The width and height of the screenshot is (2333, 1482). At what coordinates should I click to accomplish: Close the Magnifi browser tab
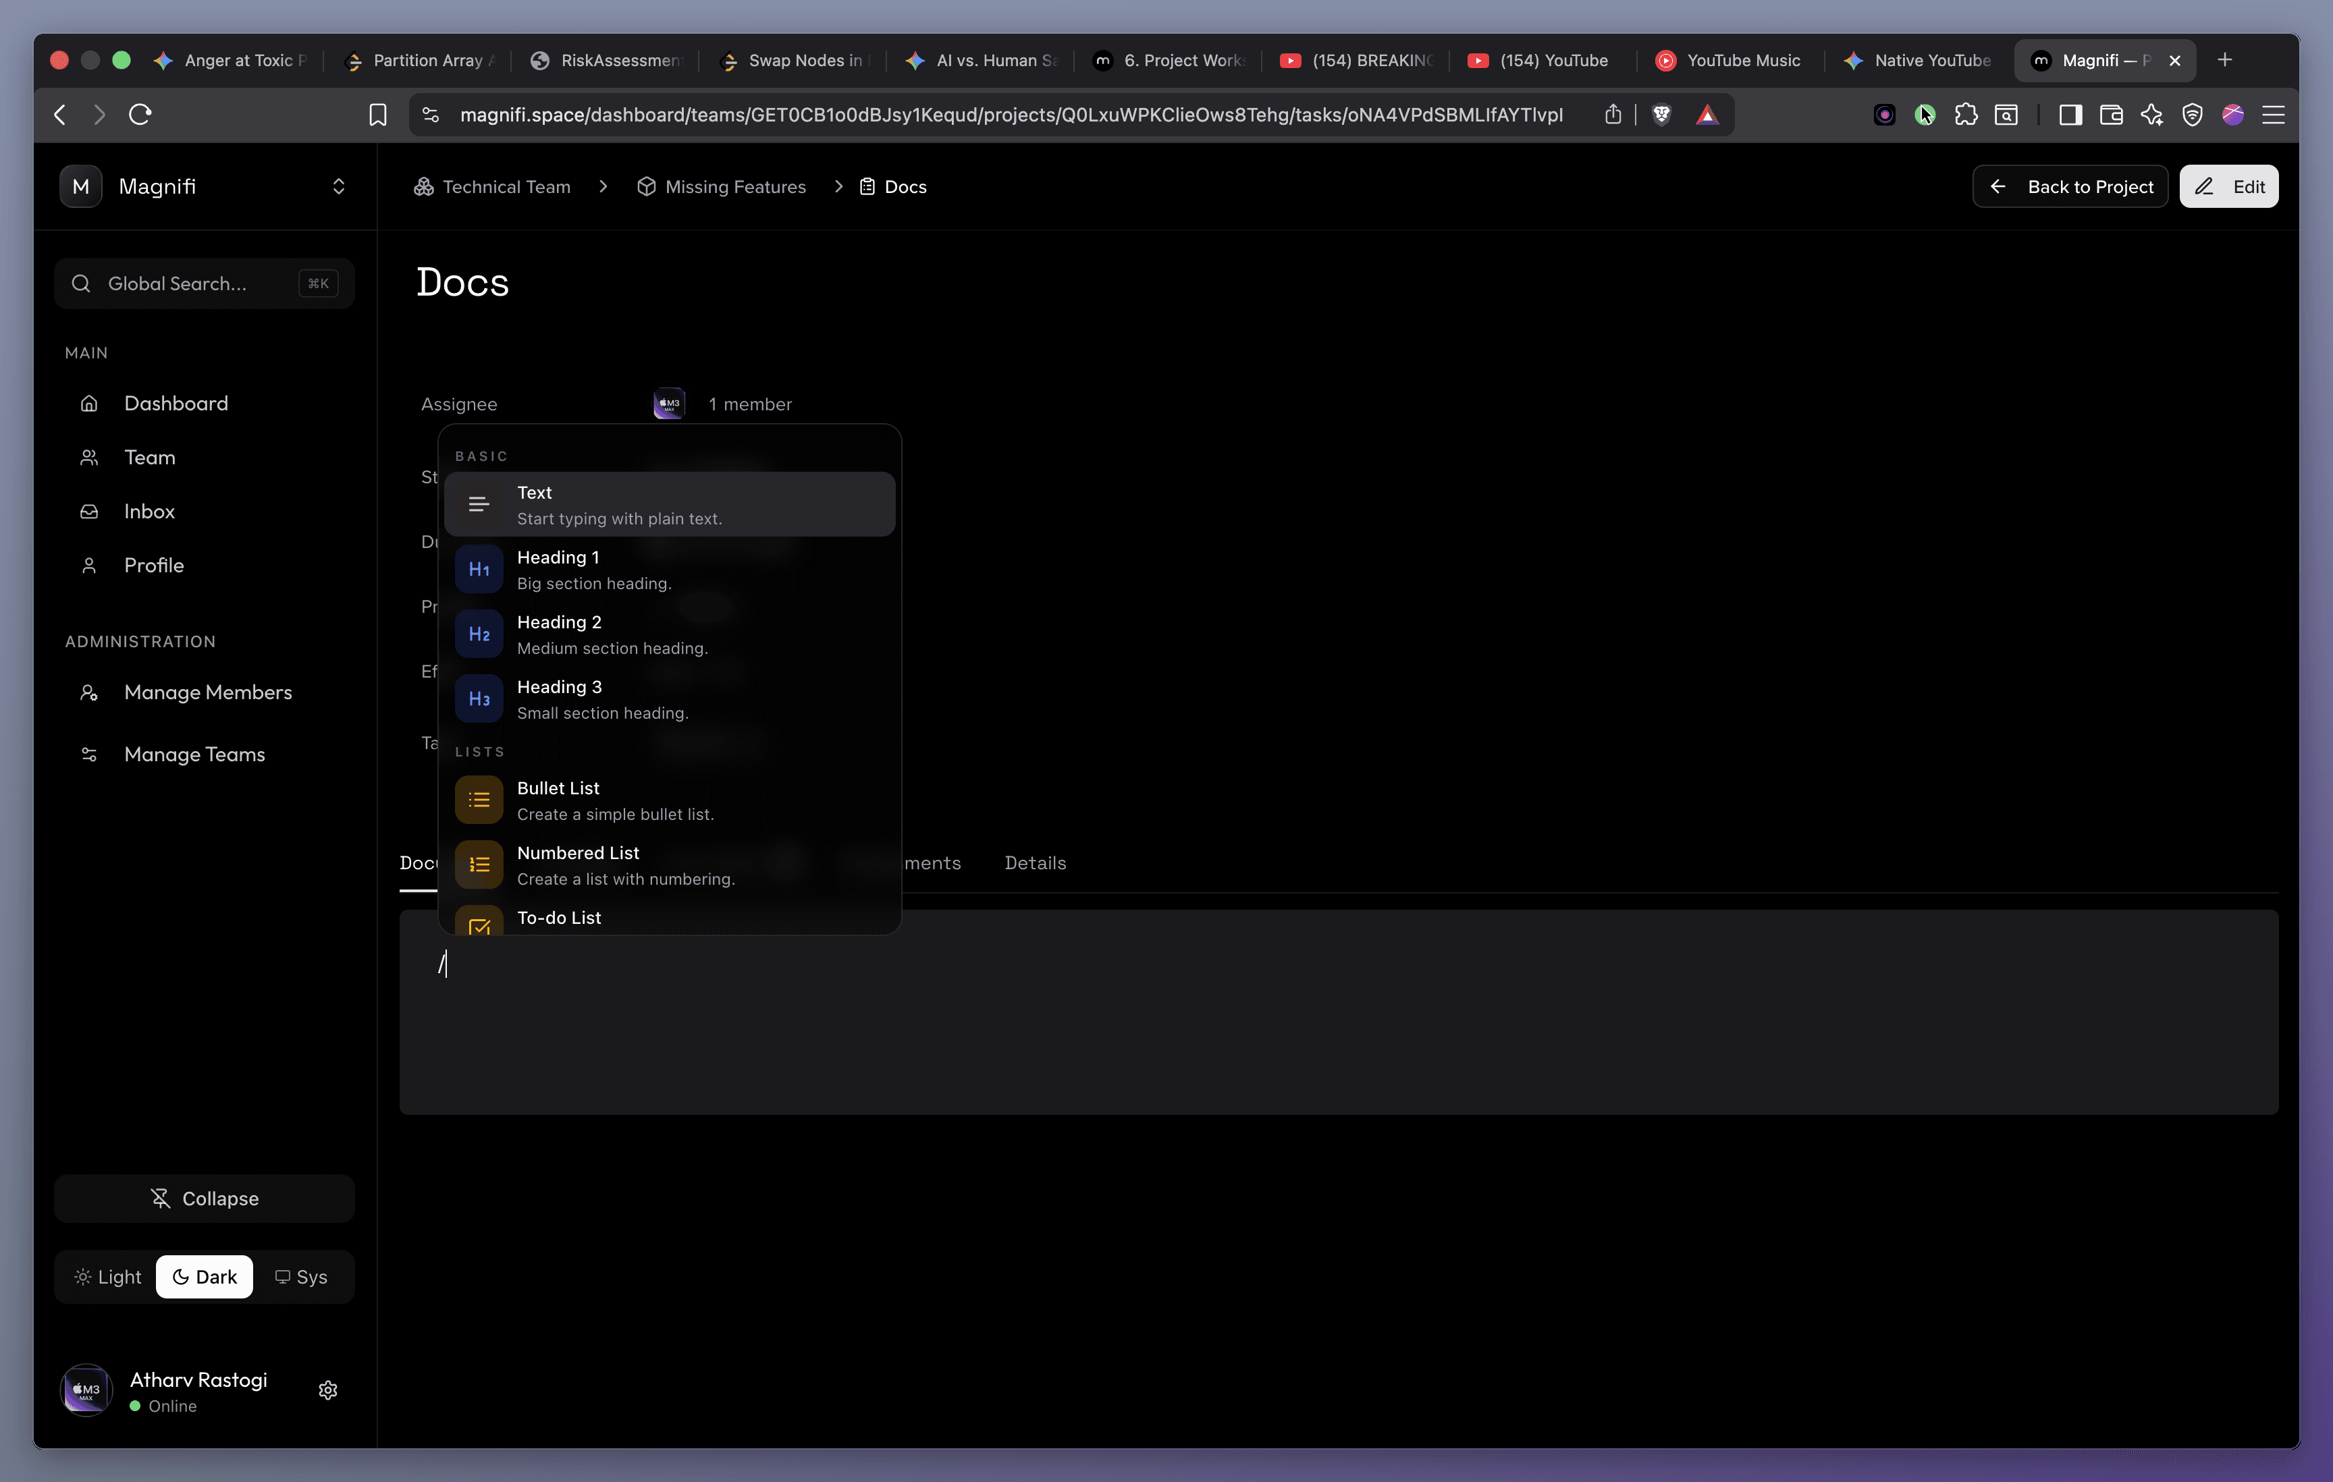click(x=2175, y=60)
